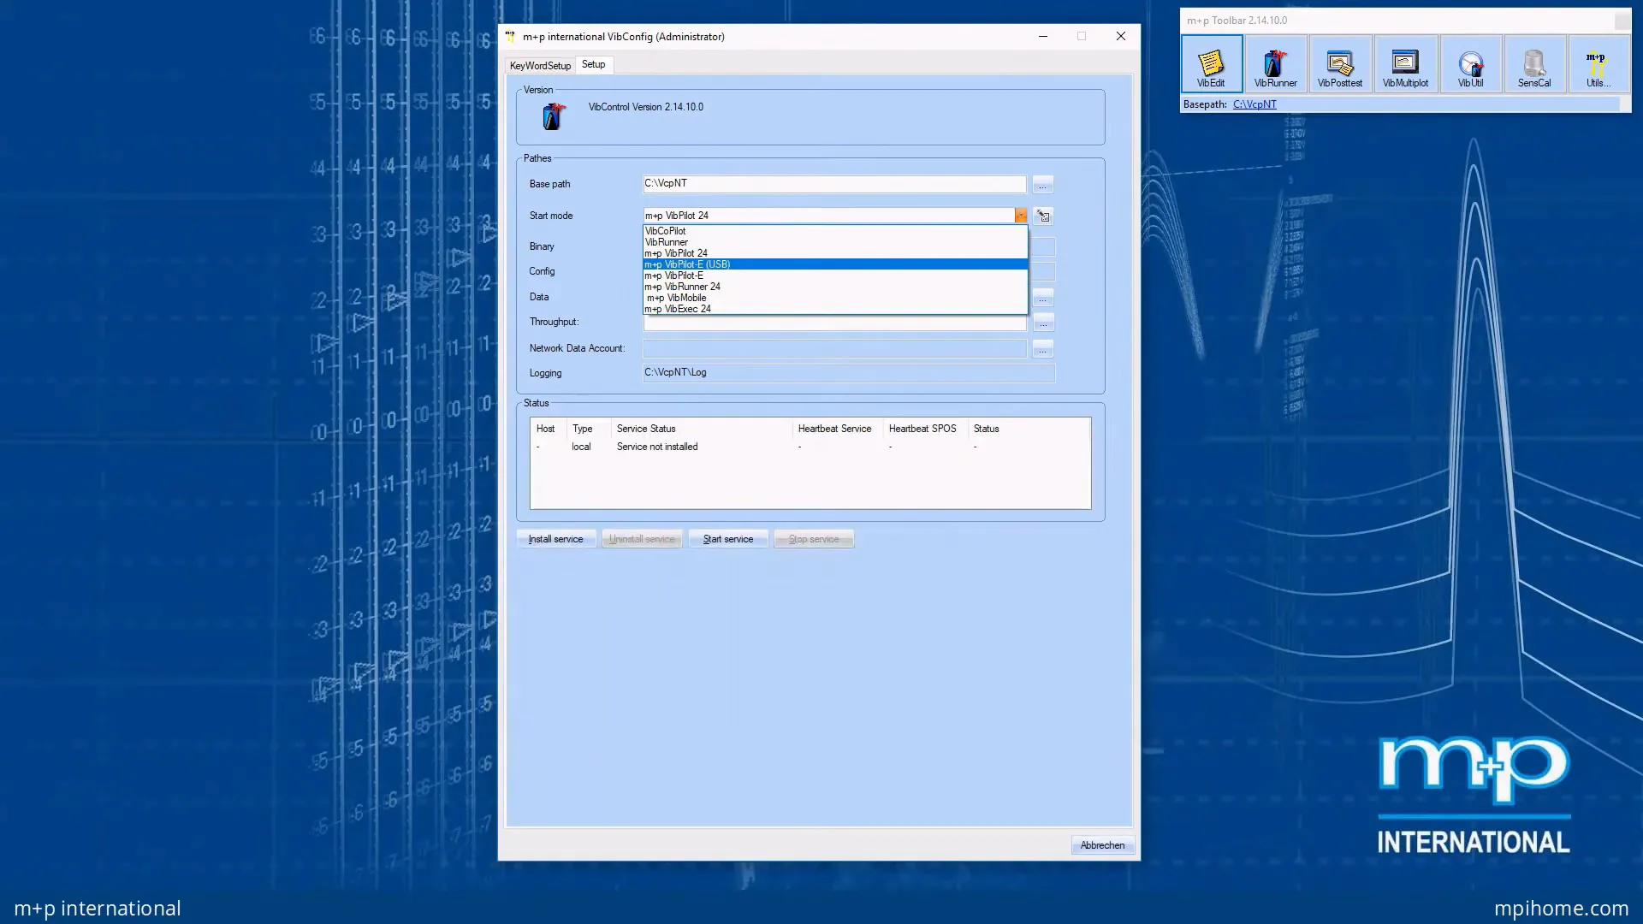Click the Start service button
This screenshot has width=1643, height=924.
click(728, 539)
